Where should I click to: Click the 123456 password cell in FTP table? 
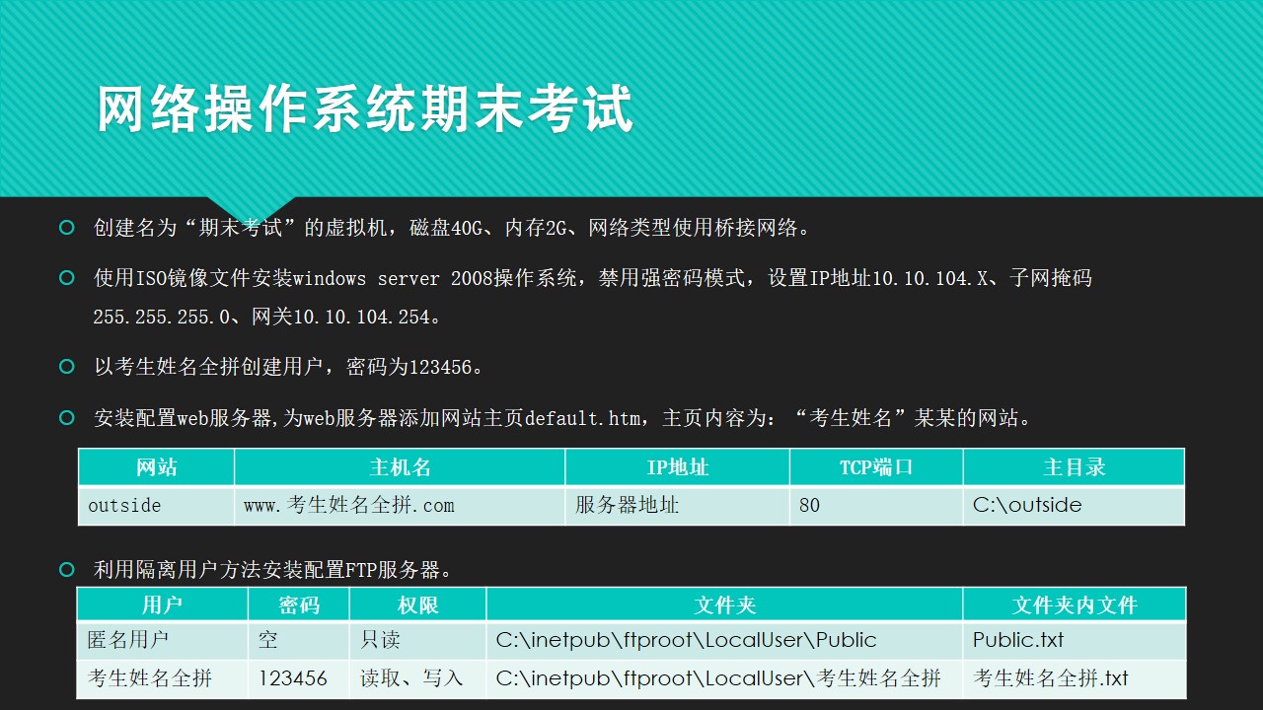pos(299,678)
